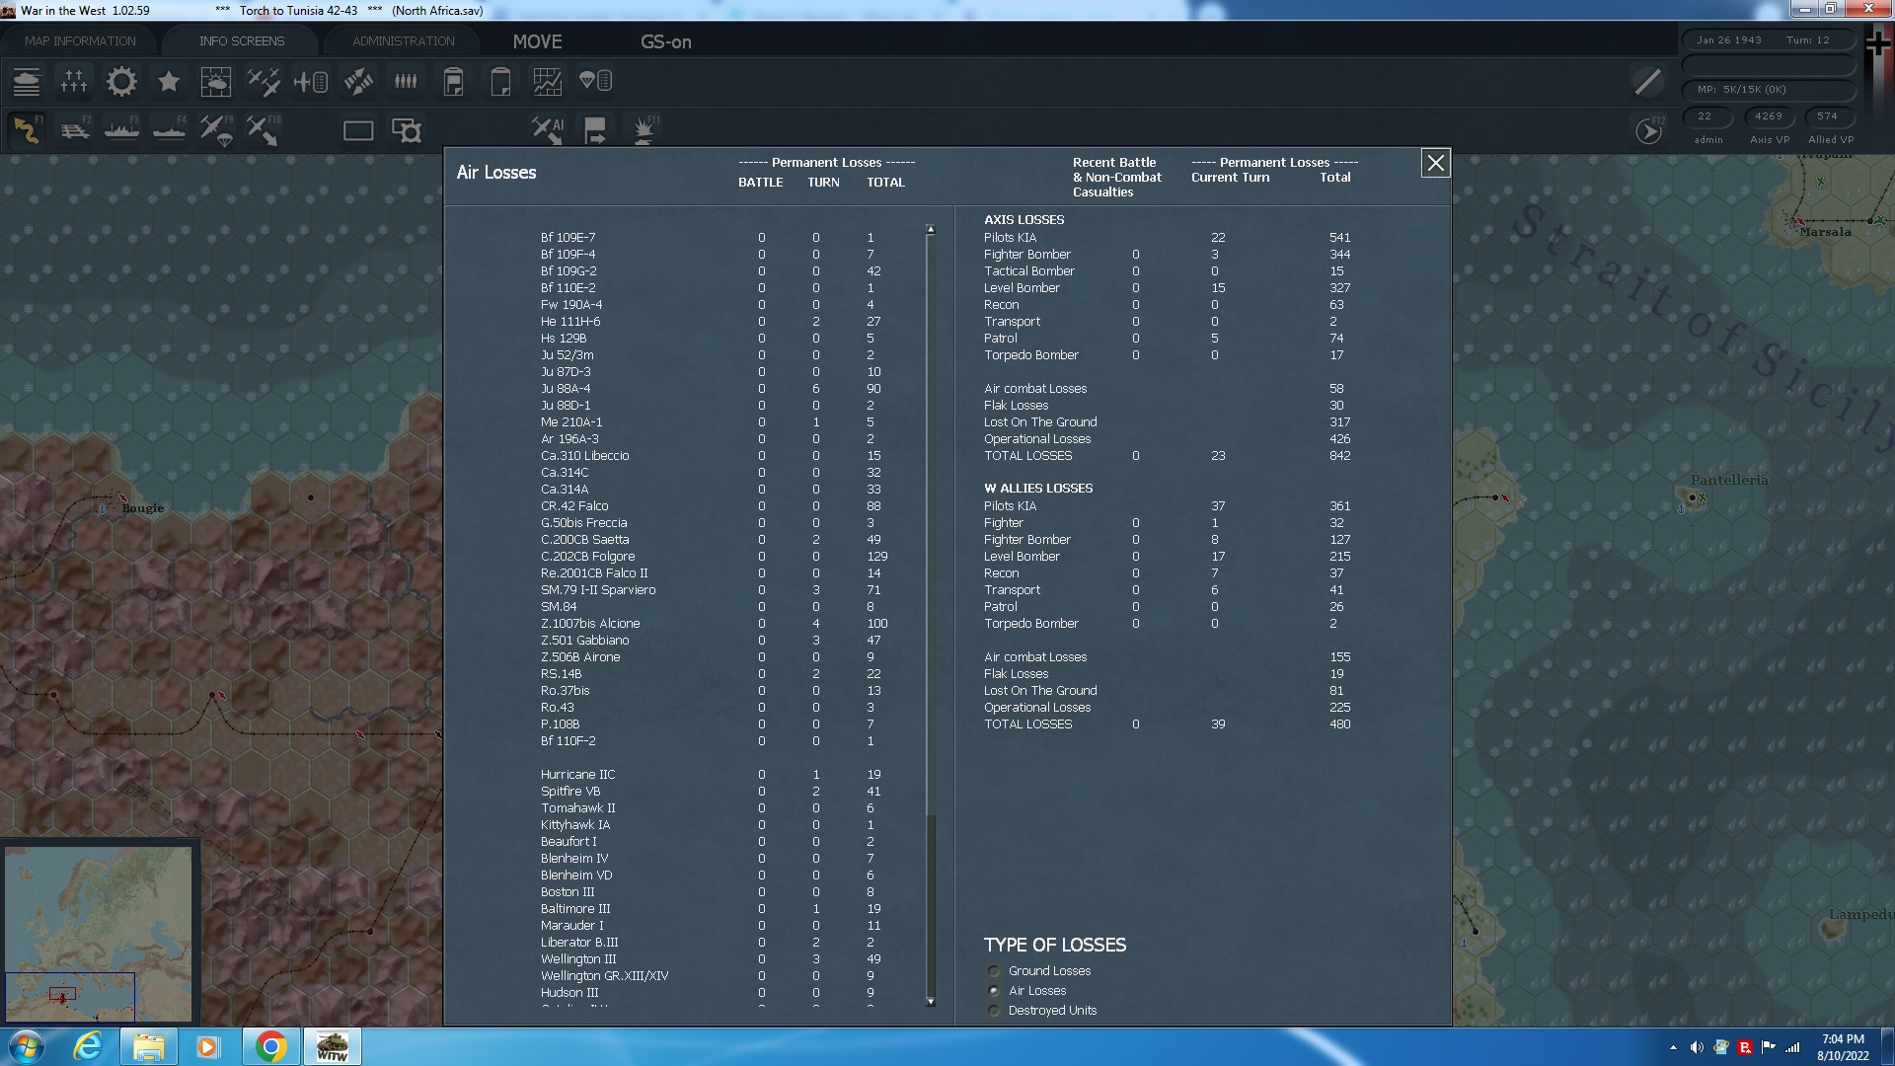The image size is (1895, 1066).
Task: Open Internet Explorer in the taskbar
Action: (x=89, y=1046)
